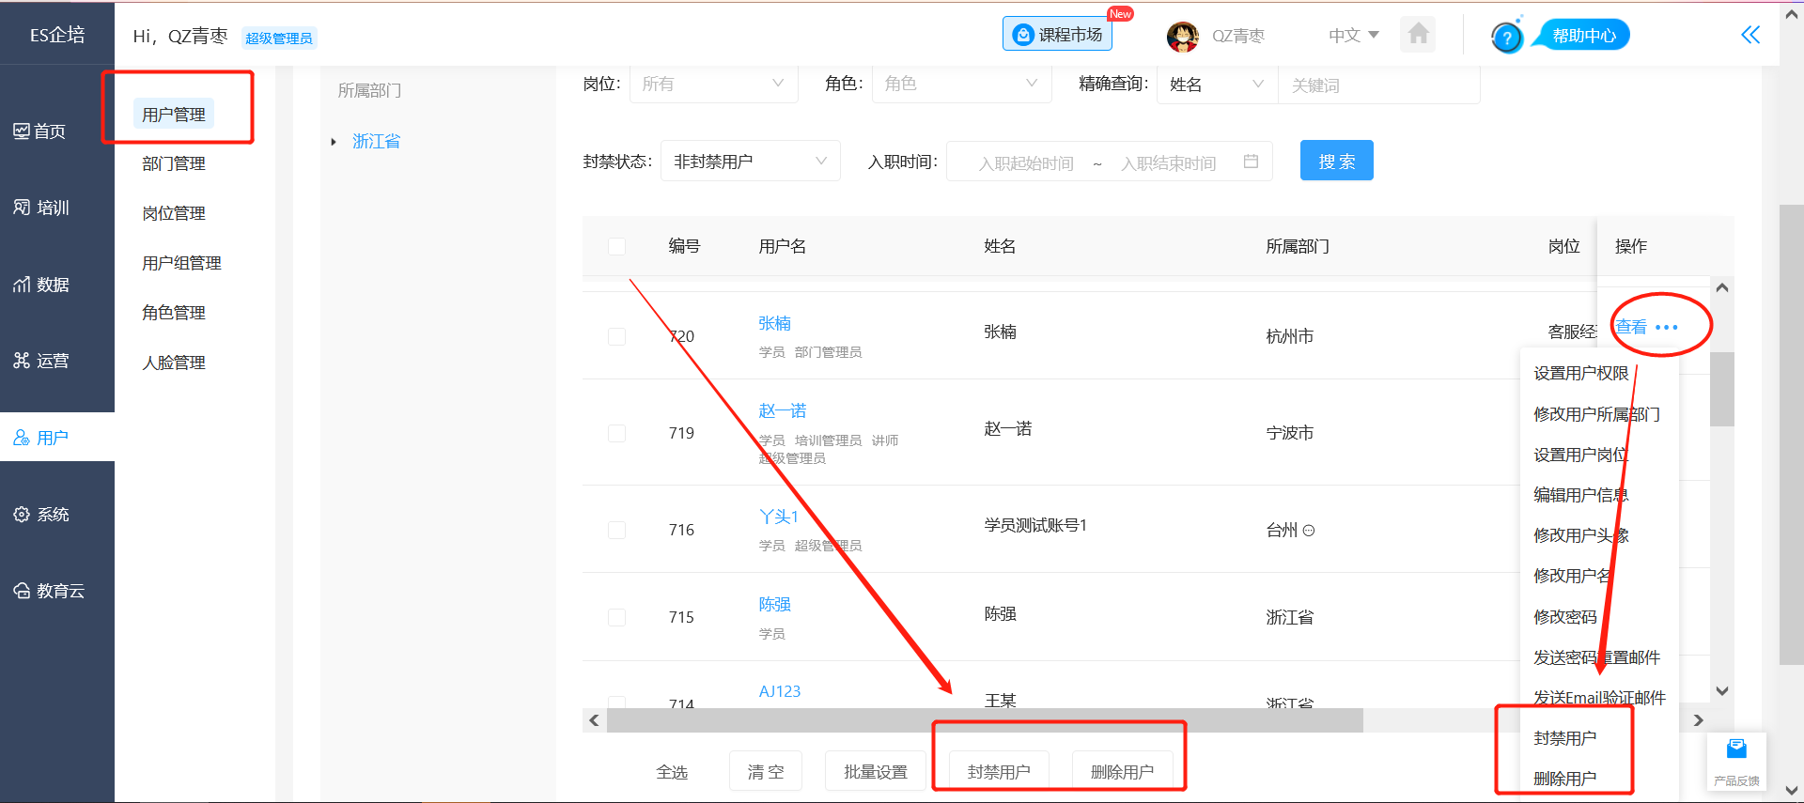
Task: Click the calendar icon in hire date field
Action: tap(1251, 162)
